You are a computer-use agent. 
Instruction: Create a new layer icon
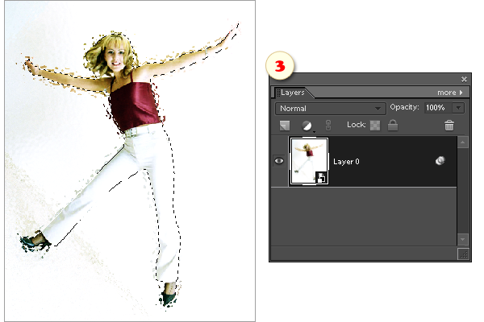[285, 126]
